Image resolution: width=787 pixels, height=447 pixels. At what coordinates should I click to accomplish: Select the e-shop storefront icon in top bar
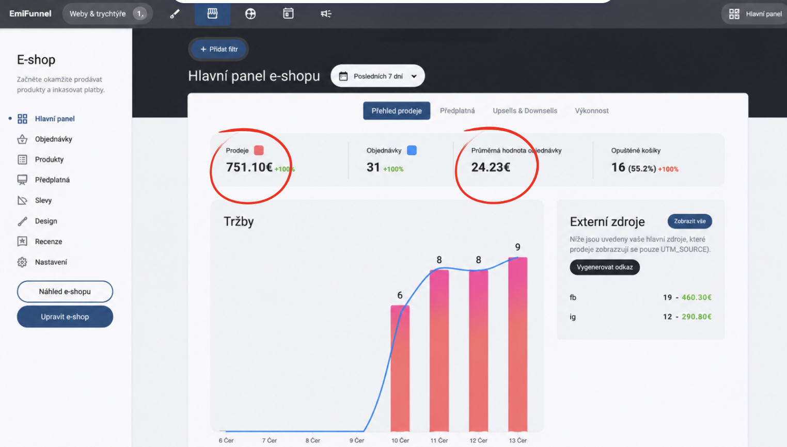pos(212,14)
